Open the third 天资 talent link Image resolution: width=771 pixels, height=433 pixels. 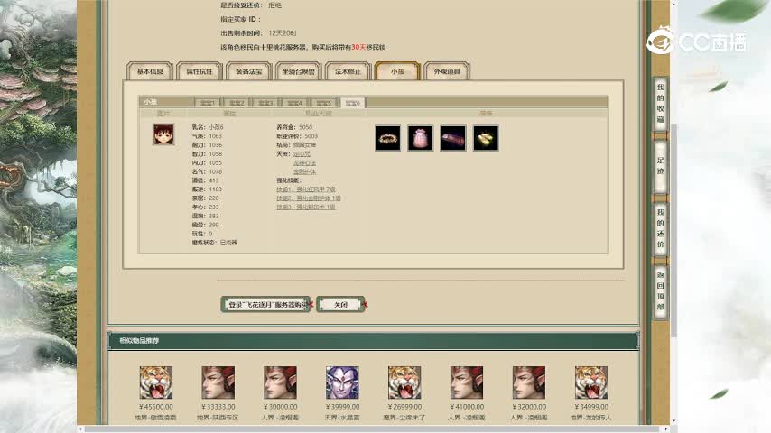tap(304, 171)
